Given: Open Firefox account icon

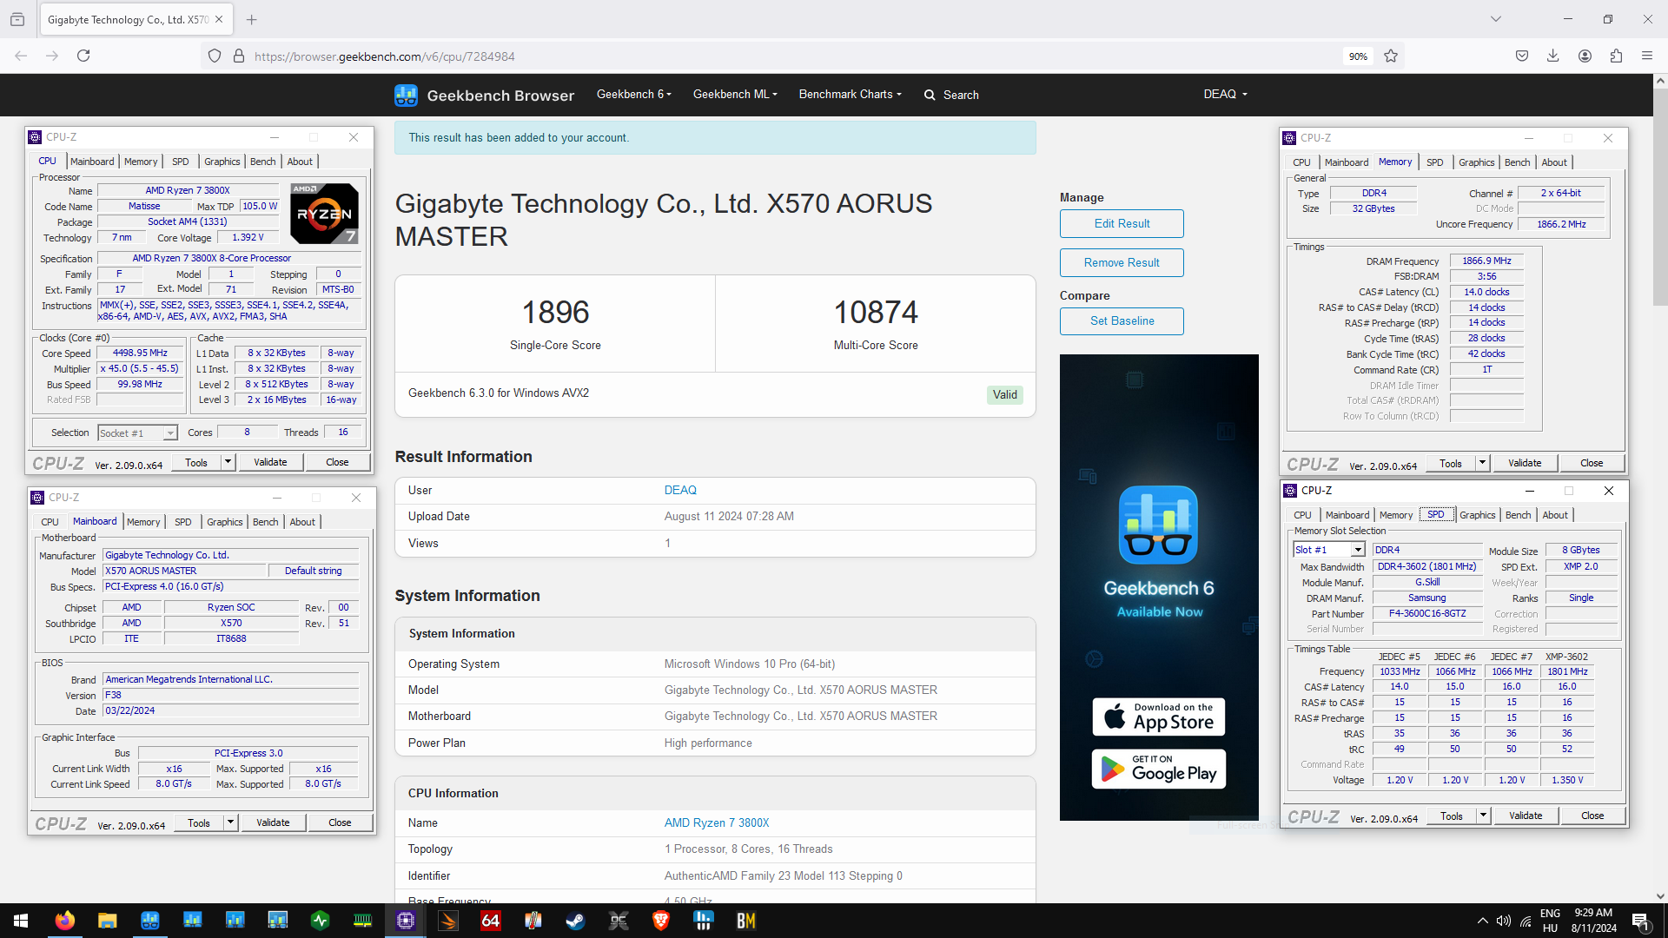Looking at the screenshot, I should (x=1585, y=56).
